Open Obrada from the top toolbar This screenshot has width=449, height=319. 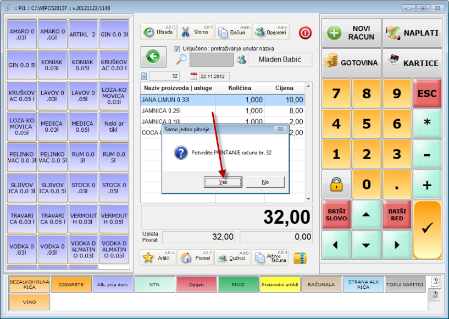click(158, 32)
